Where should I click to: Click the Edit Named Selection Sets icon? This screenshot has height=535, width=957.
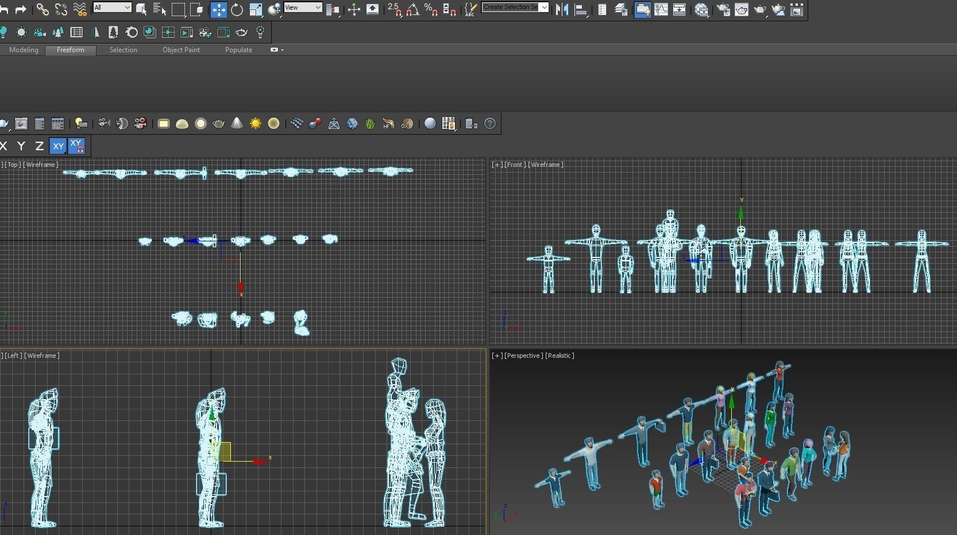click(x=470, y=9)
